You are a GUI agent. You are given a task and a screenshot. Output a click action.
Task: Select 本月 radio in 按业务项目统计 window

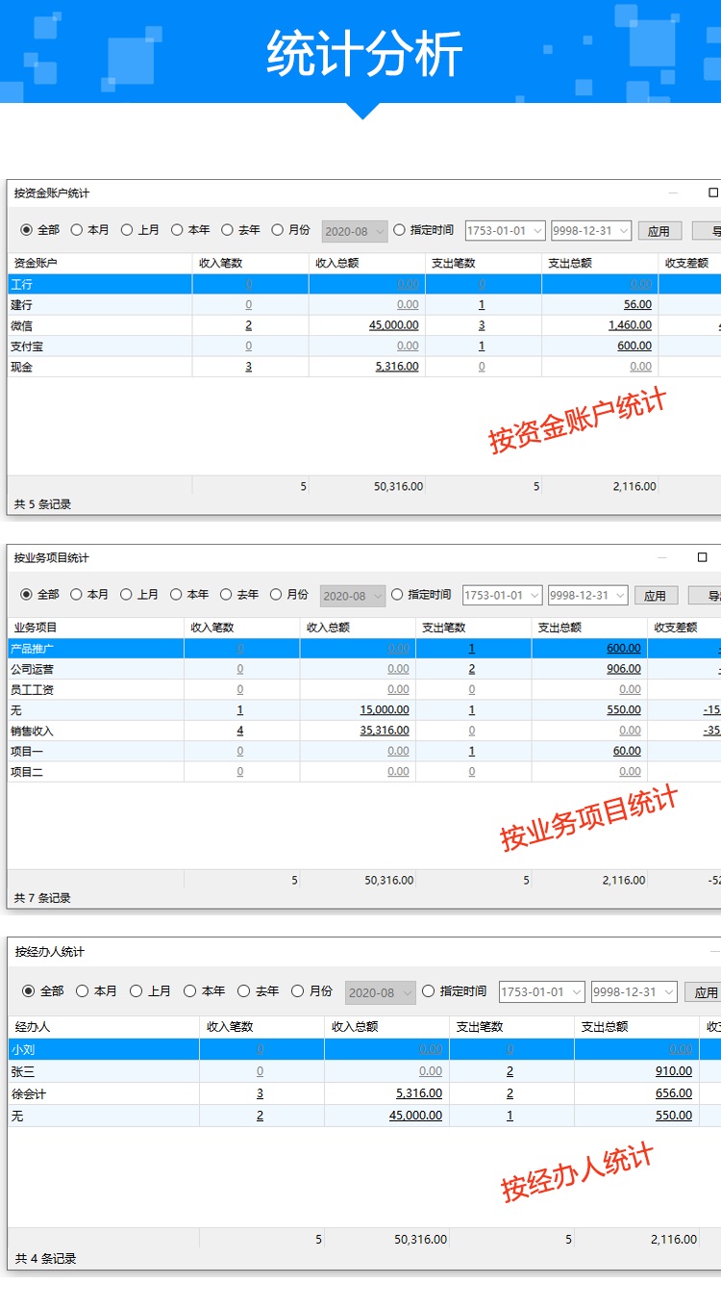pyautogui.click(x=89, y=595)
